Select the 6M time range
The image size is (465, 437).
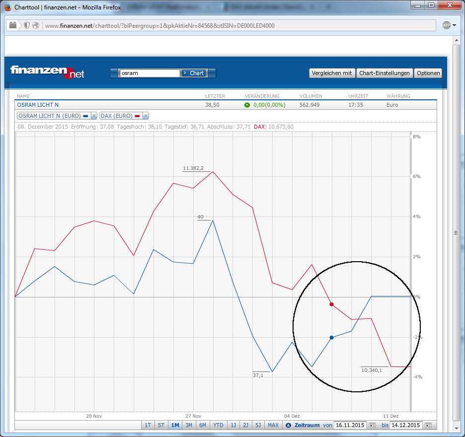click(203, 426)
